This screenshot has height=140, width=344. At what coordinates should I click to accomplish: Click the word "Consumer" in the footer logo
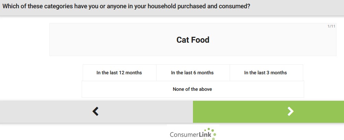[184, 135]
